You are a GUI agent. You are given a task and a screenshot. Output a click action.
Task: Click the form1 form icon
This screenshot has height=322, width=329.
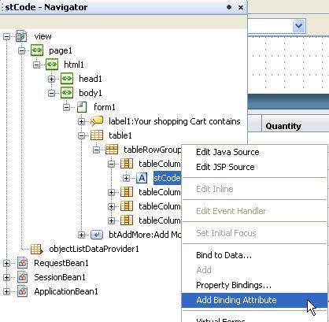(x=82, y=107)
